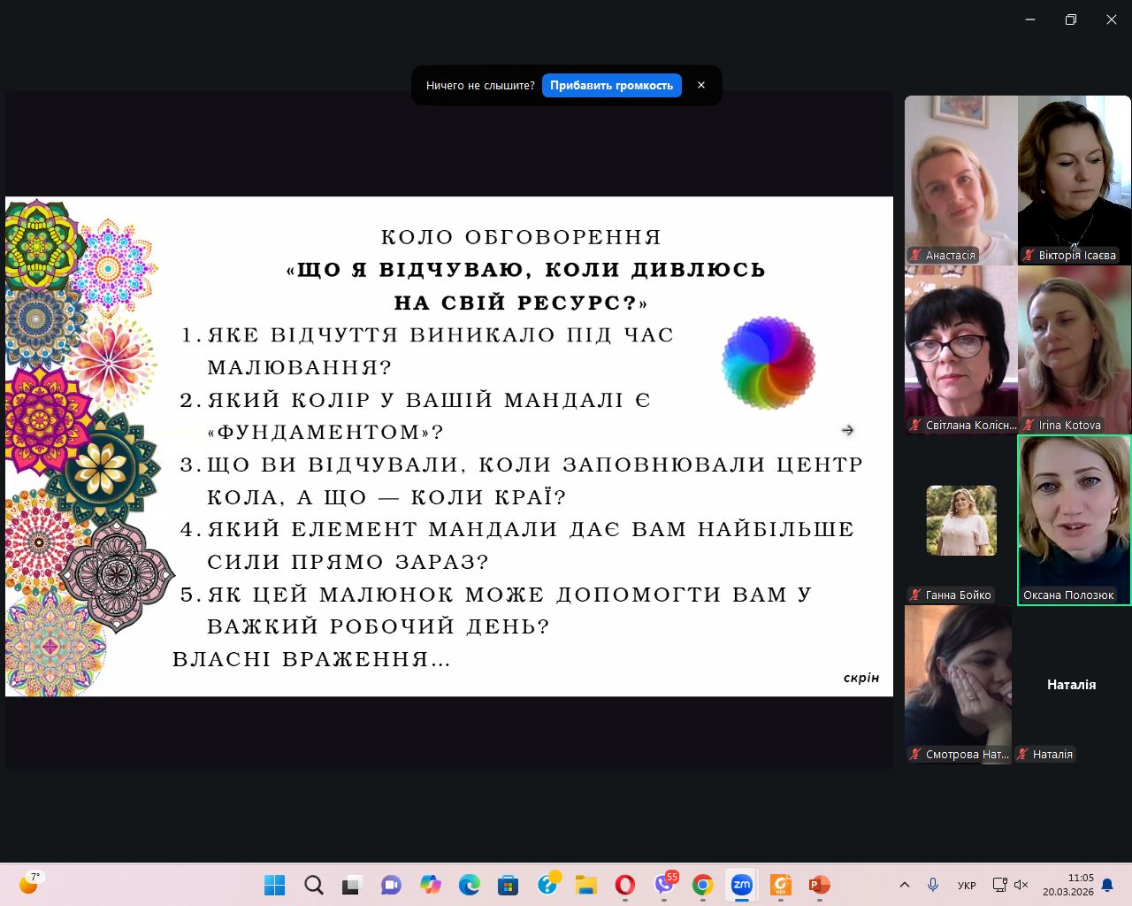This screenshot has width=1132, height=906.
Task: Select Анастасія's video tile
Action: [x=960, y=180]
